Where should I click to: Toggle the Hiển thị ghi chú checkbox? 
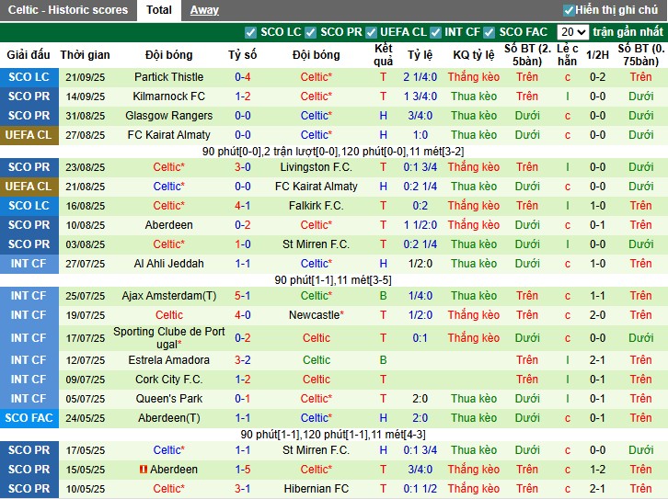pyautogui.click(x=569, y=10)
